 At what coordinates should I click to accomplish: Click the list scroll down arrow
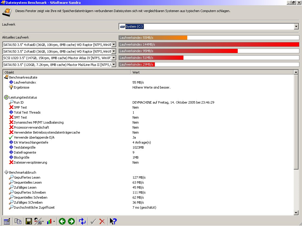point(296,212)
